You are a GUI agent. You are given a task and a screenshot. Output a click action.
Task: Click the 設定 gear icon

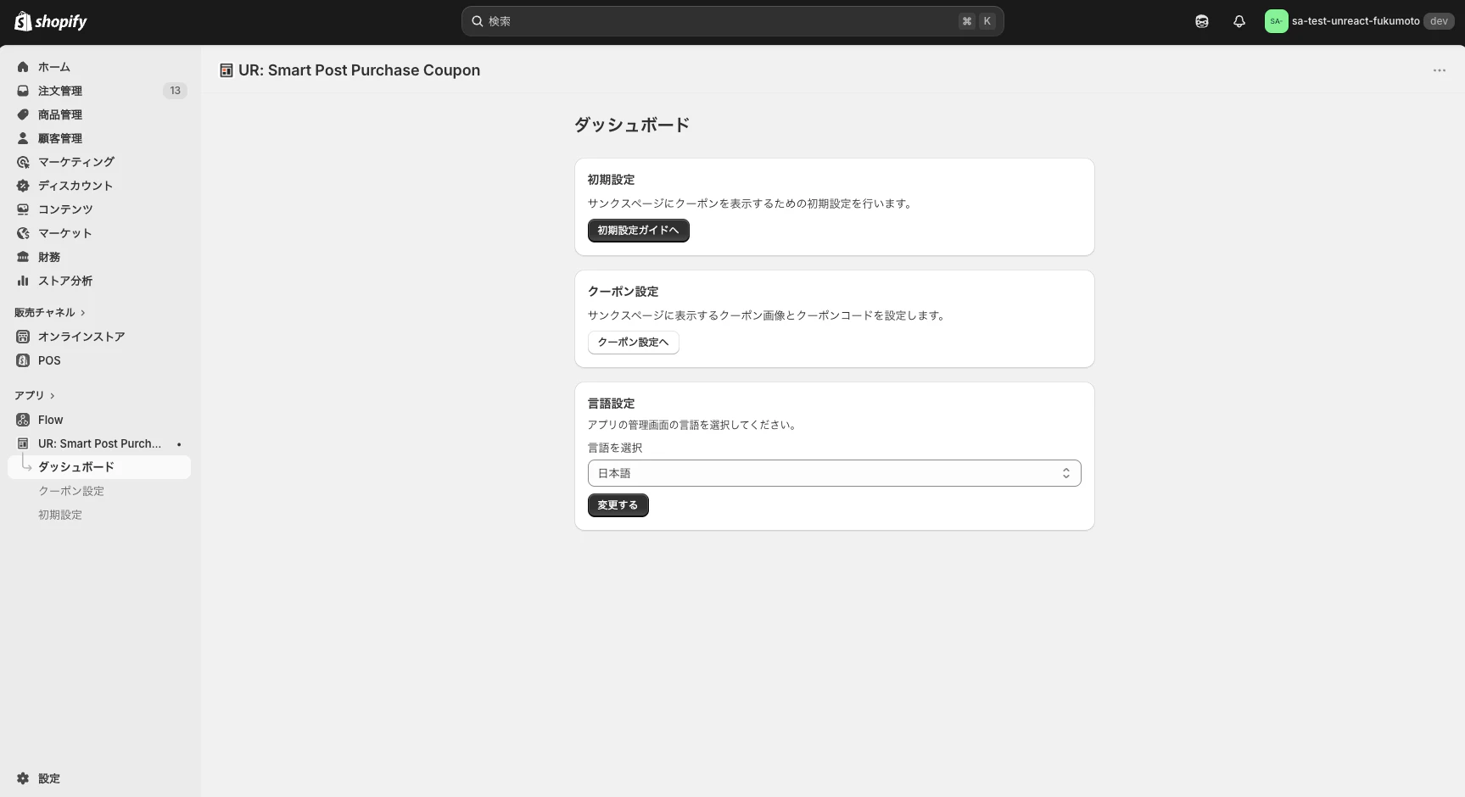[23, 778]
